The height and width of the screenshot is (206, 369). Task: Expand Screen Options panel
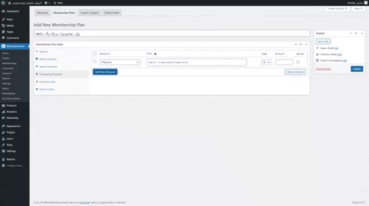tap(337, 8)
